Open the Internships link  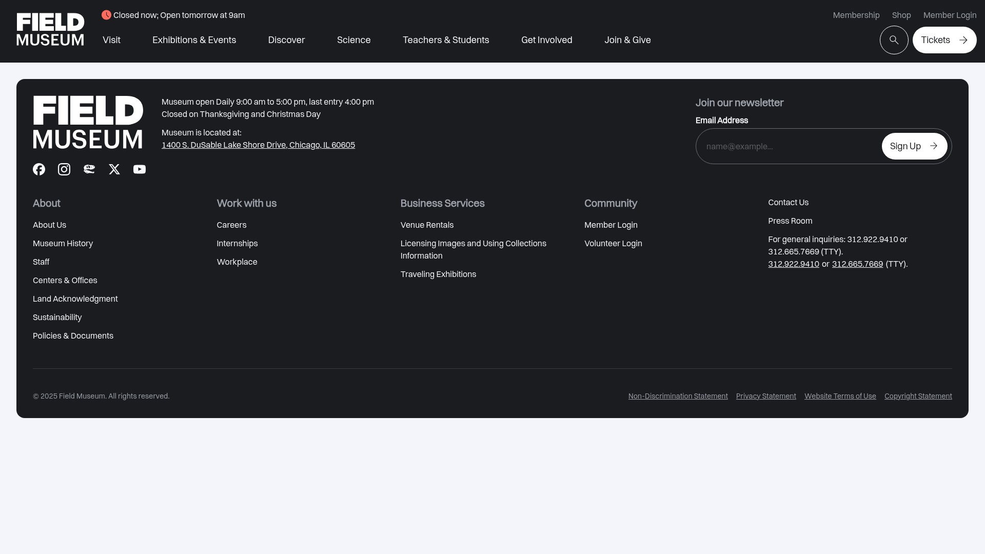point(237,244)
